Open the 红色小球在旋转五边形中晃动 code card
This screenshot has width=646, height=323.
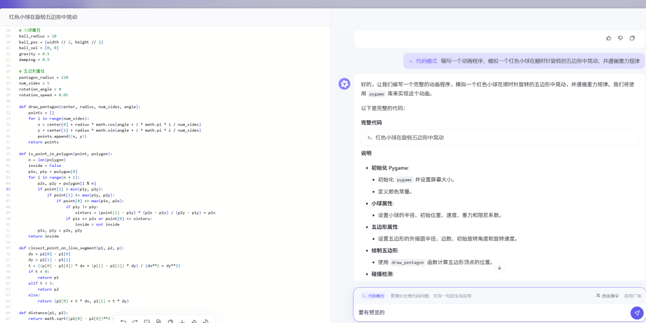(x=499, y=138)
